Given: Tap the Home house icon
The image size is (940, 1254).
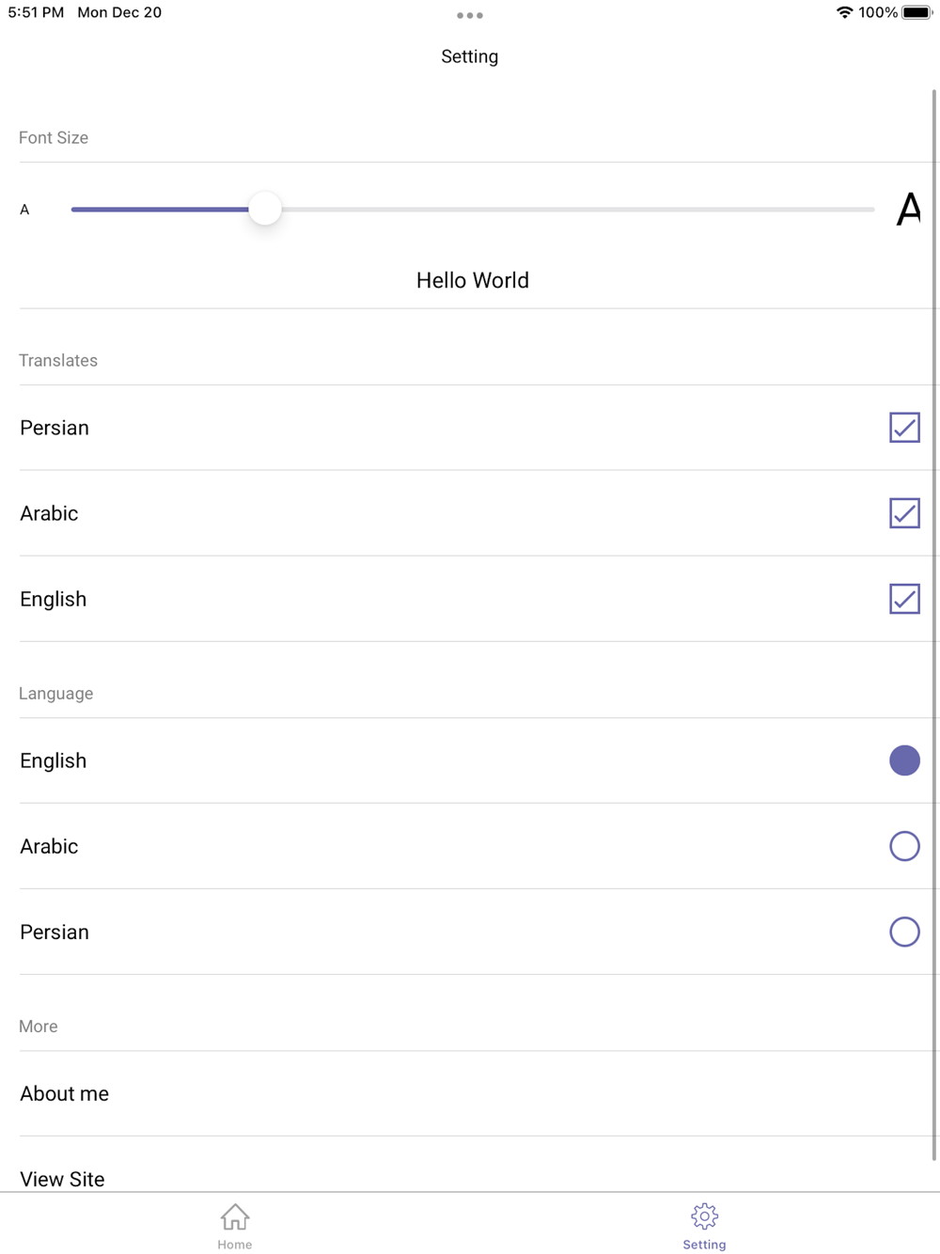Looking at the screenshot, I should (x=235, y=1216).
